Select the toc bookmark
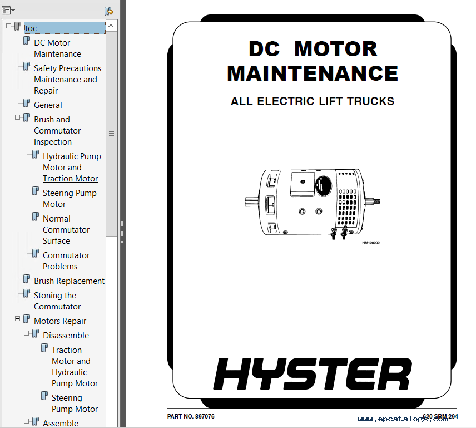This screenshot has width=476, height=428. 65,28
